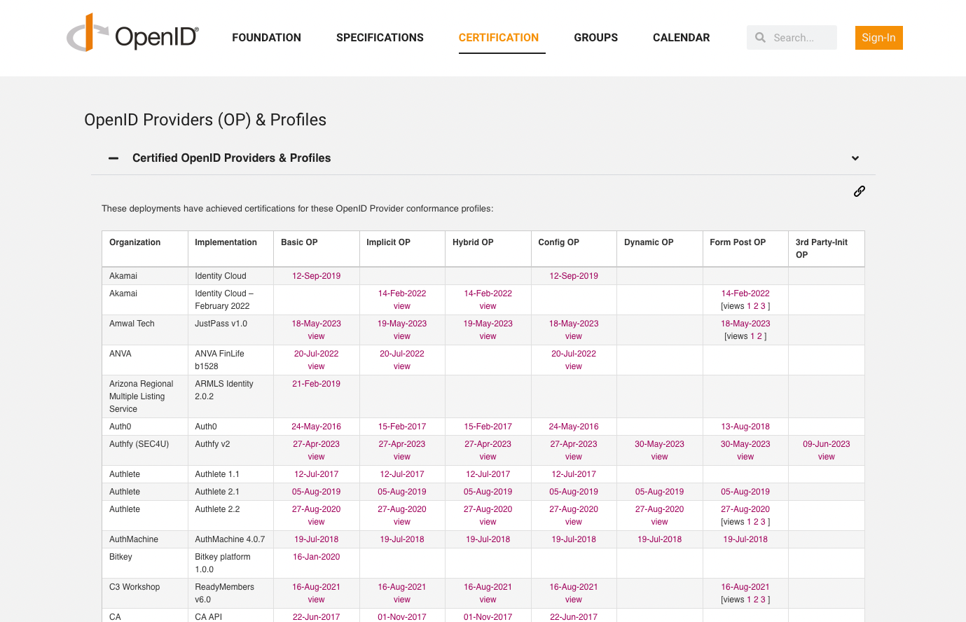Open CA API Basic OP 22-Jun-2017

tap(316, 617)
